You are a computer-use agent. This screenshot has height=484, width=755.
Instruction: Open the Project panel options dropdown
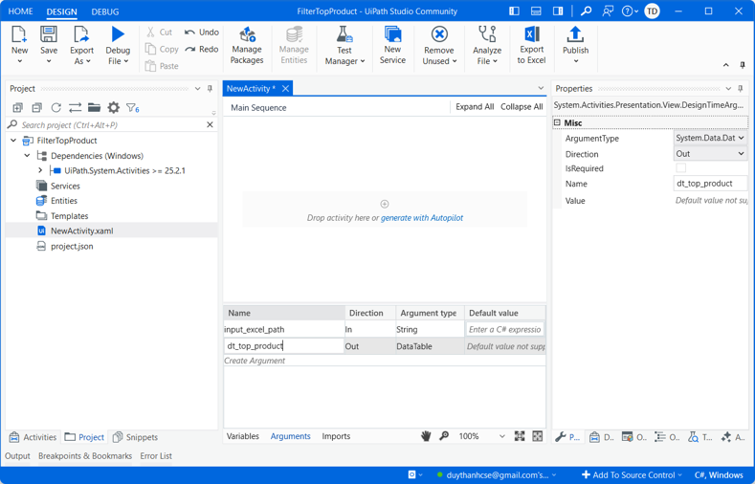[197, 89]
